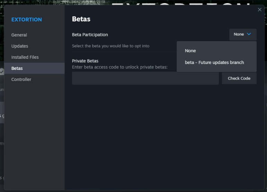This screenshot has height=192, width=267.
Task: Click the blue dropdown chevron arrow
Action: point(249,34)
